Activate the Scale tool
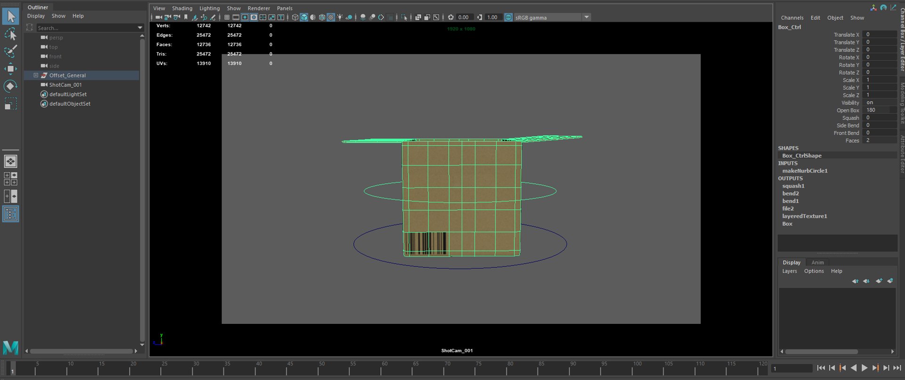 click(10, 103)
